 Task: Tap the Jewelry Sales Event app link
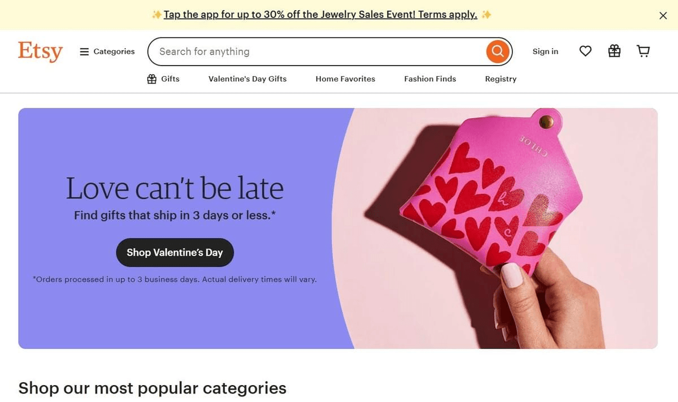(x=320, y=15)
